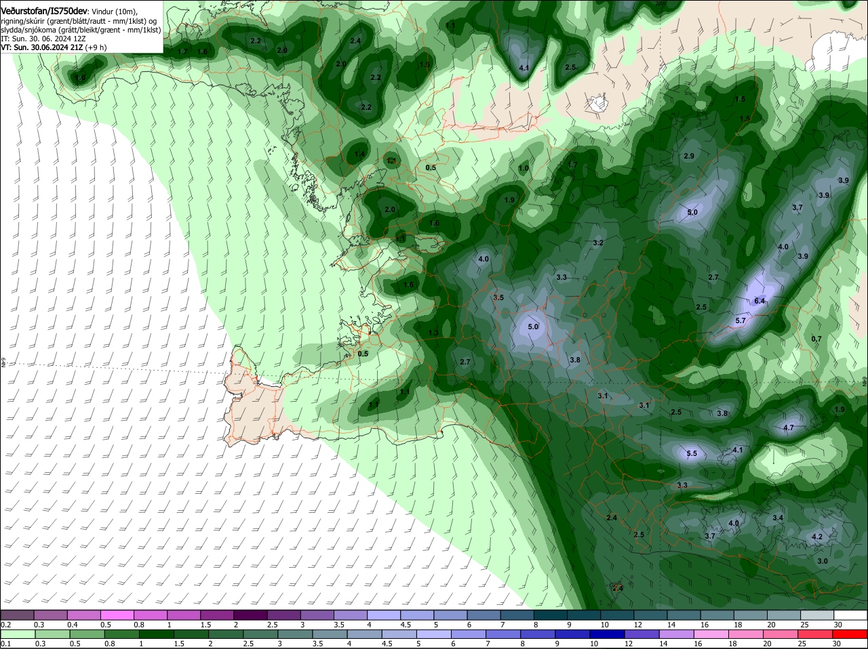This screenshot has width=868, height=649.
Task: Pick the palest green 0.1 swatch in rain legend
Action: click(x=18, y=635)
